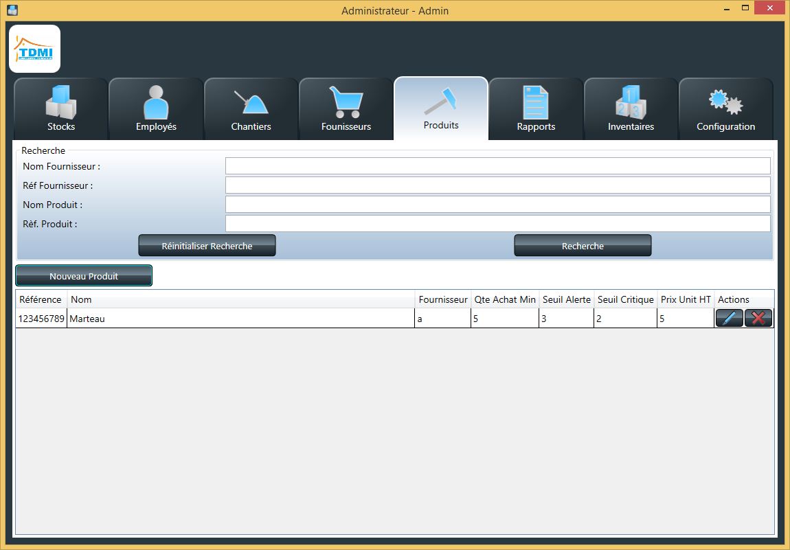Minimize the Administrateur window

pos(727,8)
